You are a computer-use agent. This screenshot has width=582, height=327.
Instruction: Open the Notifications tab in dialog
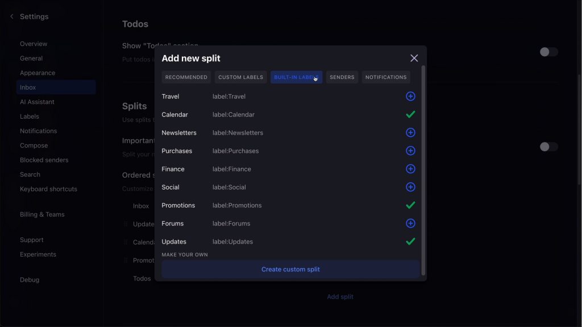(386, 77)
